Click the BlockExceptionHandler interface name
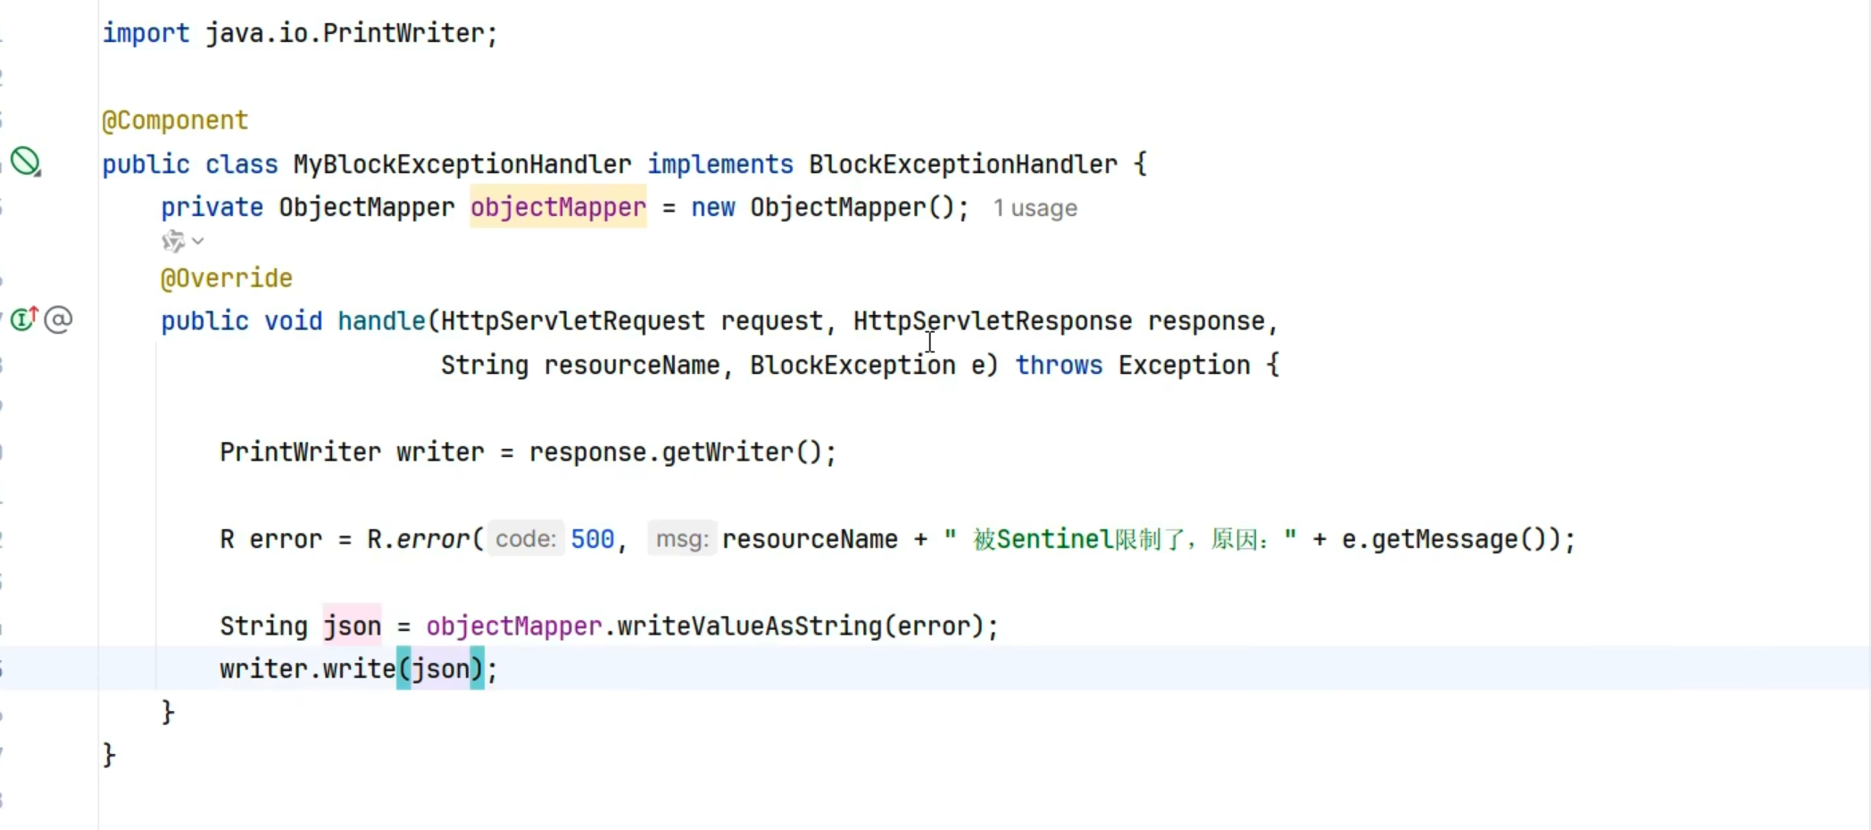Screen dimensions: 1871x830 (962, 164)
